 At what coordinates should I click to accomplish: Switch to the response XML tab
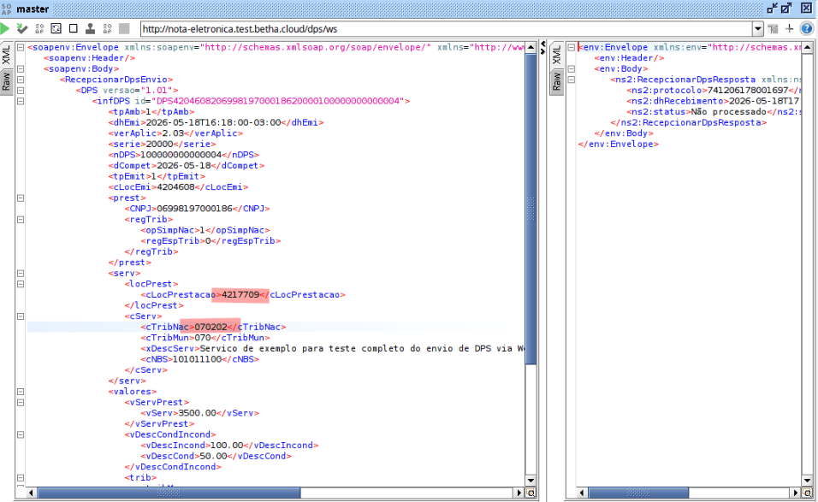coord(557,54)
